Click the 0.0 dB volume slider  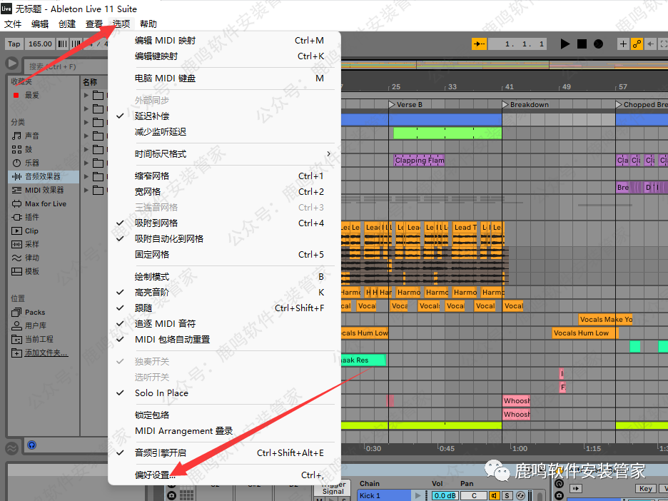pyautogui.click(x=444, y=496)
